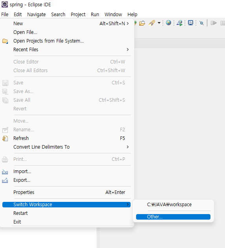Image resolution: width=225 pixels, height=248 pixels.
Task: Open the Web Browser globe toolbar icon
Action: [168, 23]
